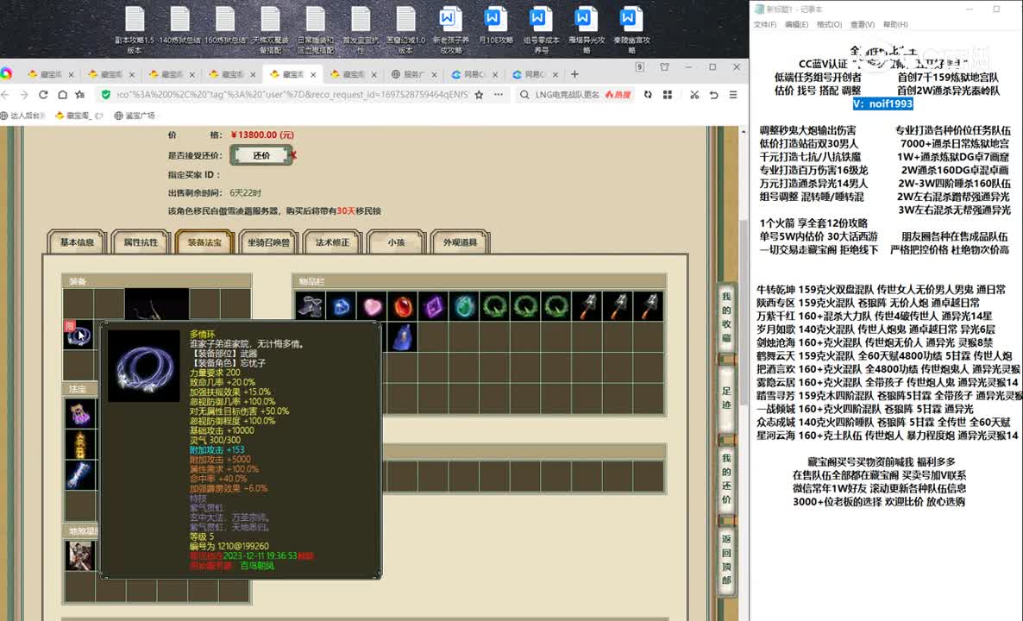
Task: Open the 藏宝阁 bookmark in the bookmarks bar
Action: click(x=79, y=116)
